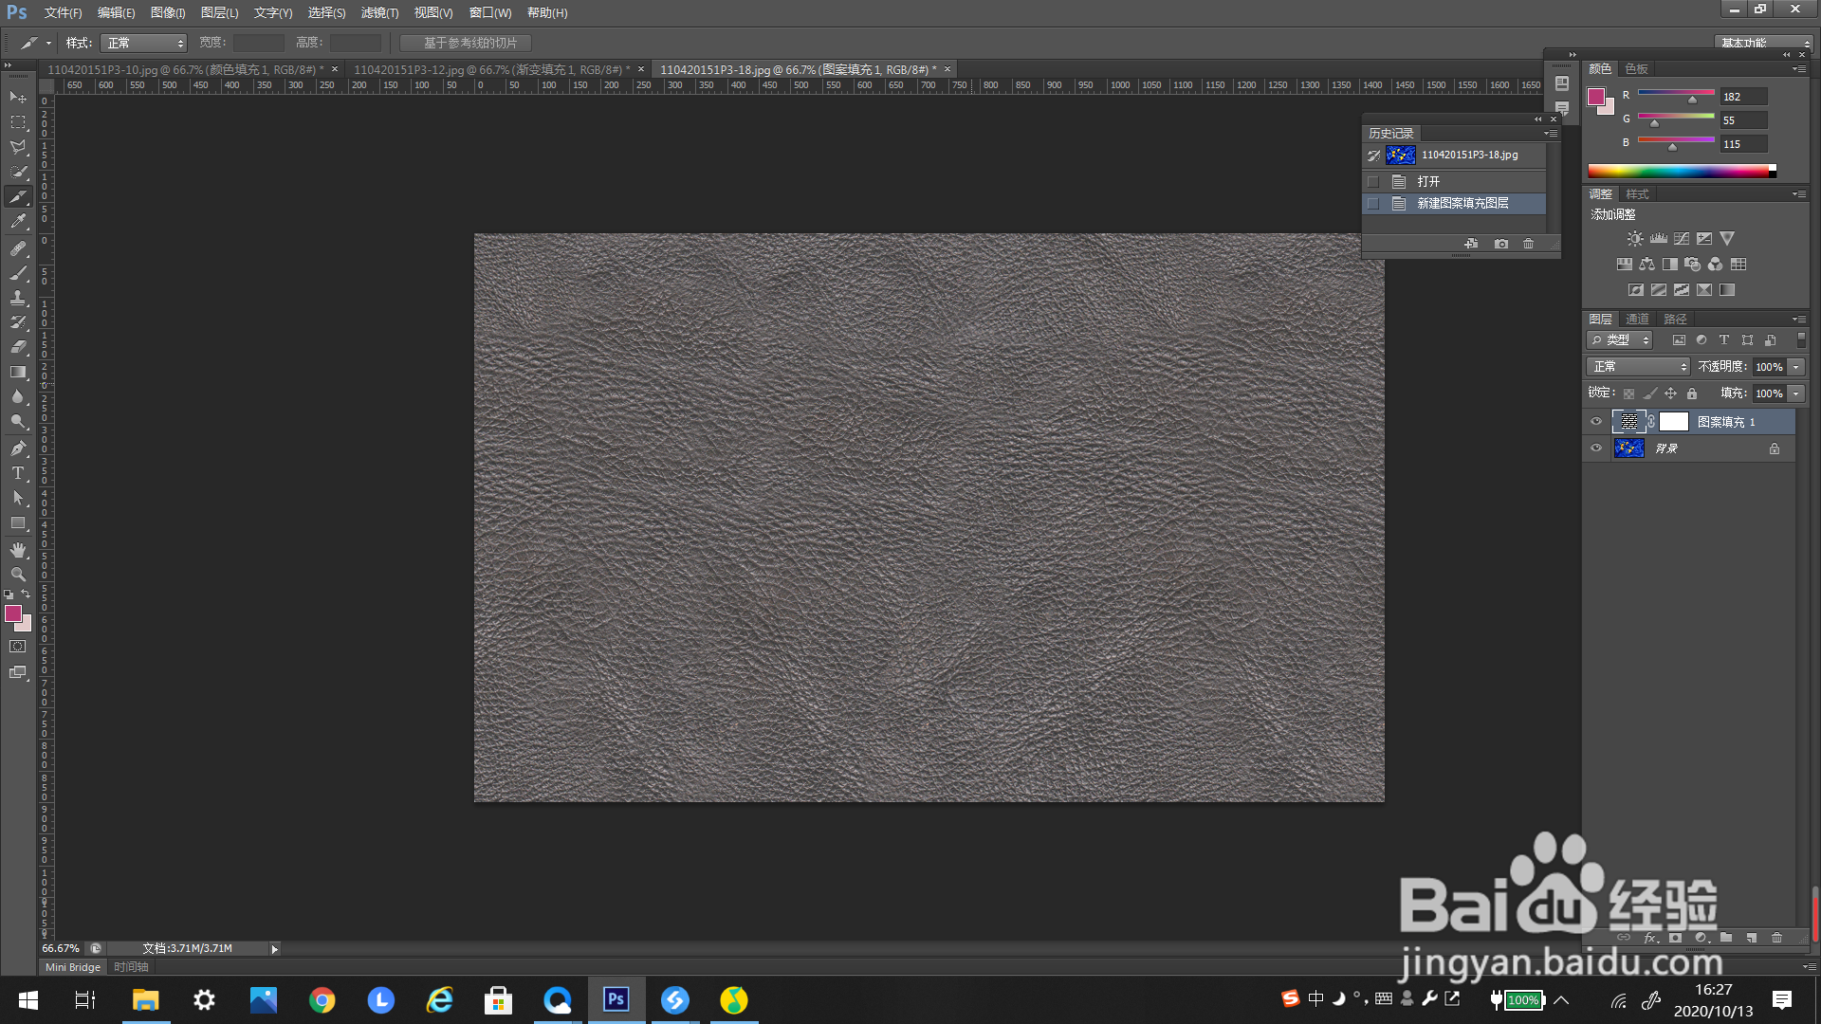Expand the 不透明度 opacity dropdown arrow
This screenshot has height=1024, width=1821.
coord(1795,367)
